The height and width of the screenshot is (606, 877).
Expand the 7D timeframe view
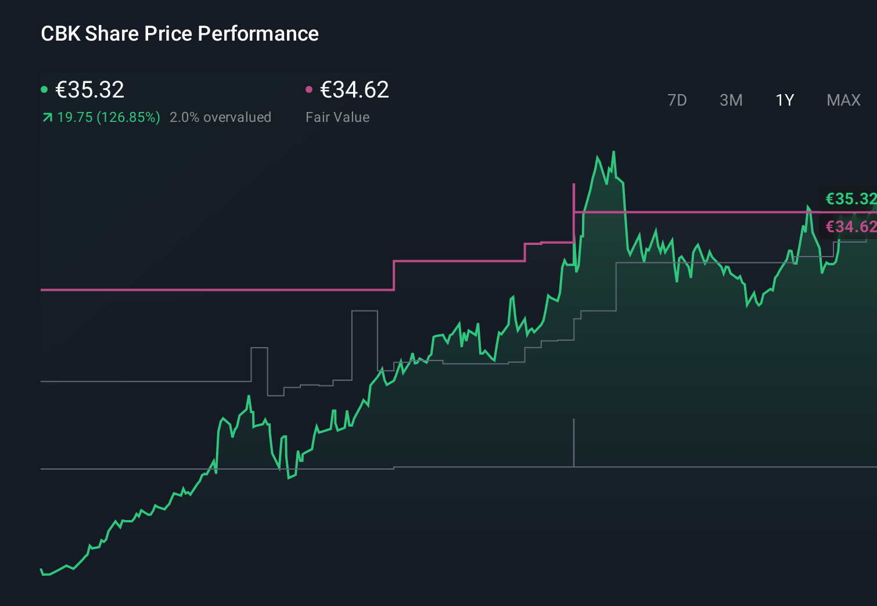pyautogui.click(x=677, y=100)
